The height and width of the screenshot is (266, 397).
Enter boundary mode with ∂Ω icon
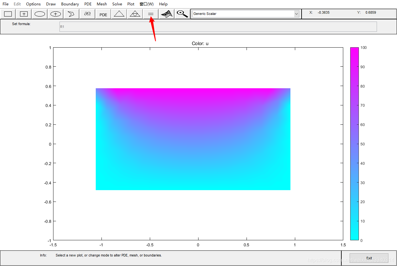[87, 14]
